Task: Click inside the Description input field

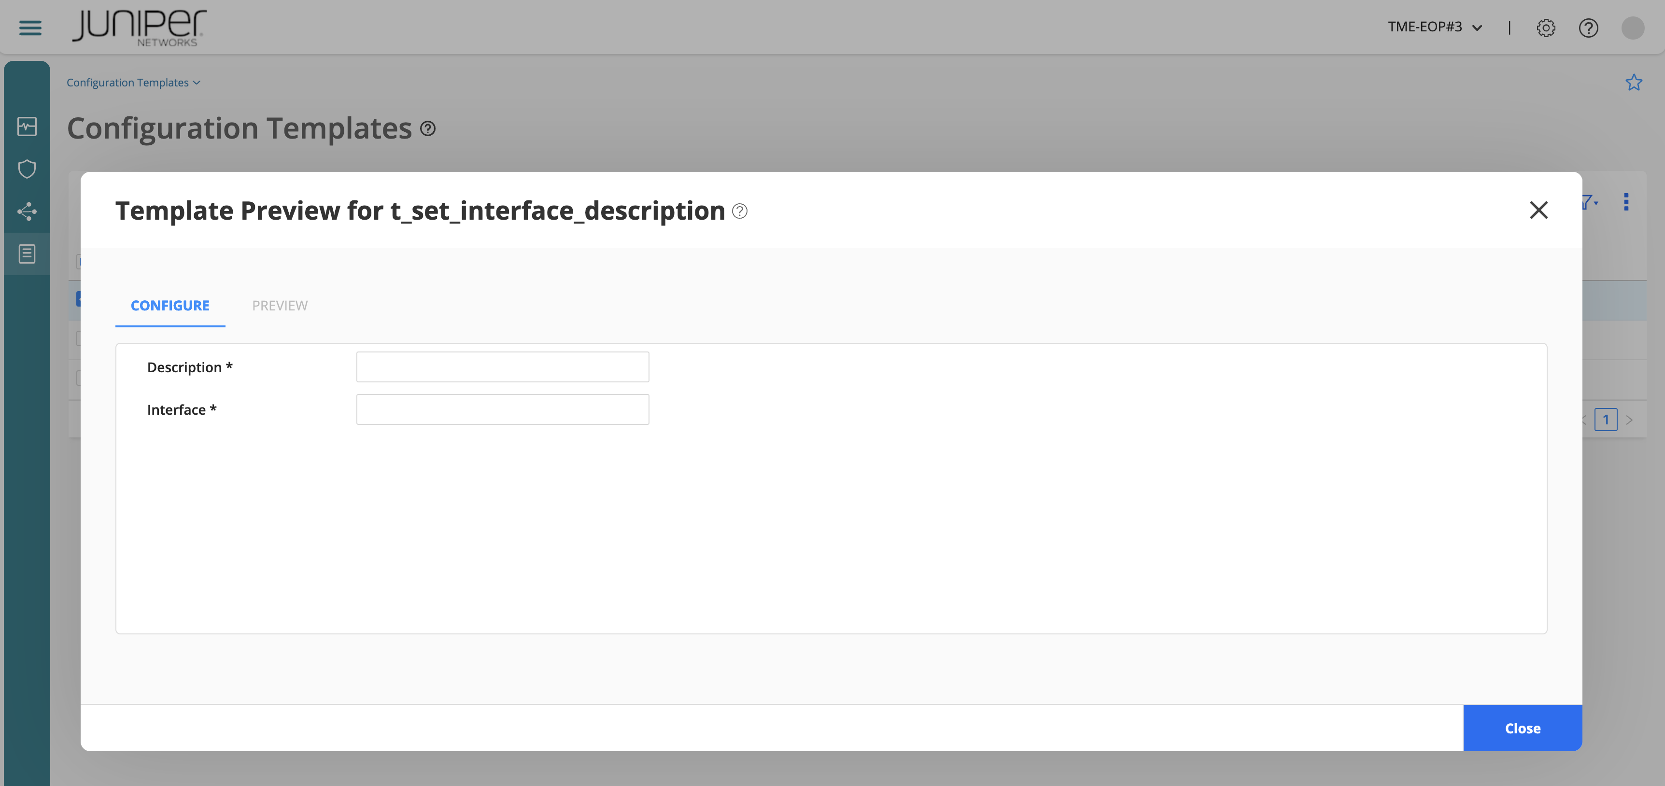Action: pos(502,366)
